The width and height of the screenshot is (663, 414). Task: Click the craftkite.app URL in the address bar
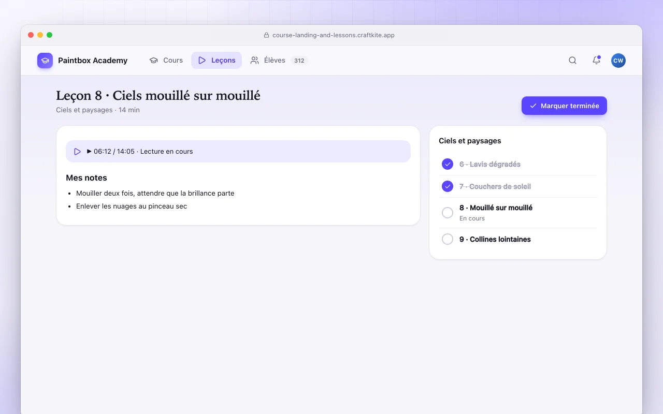tap(334, 35)
